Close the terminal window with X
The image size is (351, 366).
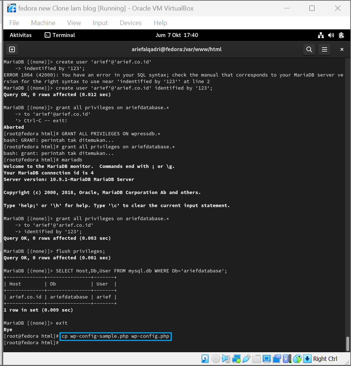(342, 49)
